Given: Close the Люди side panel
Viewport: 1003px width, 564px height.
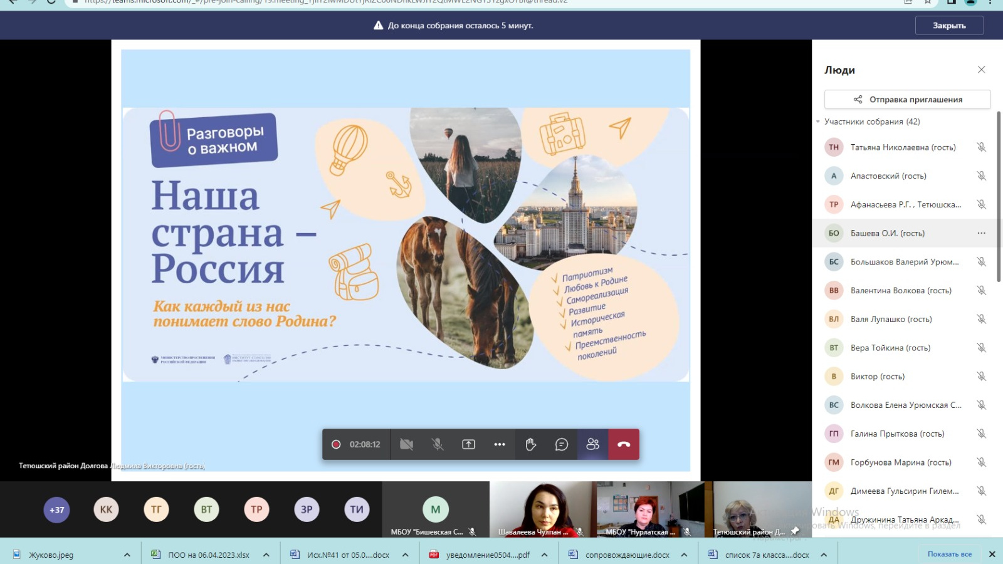Looking at the screenshot, I should (x=982, y=70).
